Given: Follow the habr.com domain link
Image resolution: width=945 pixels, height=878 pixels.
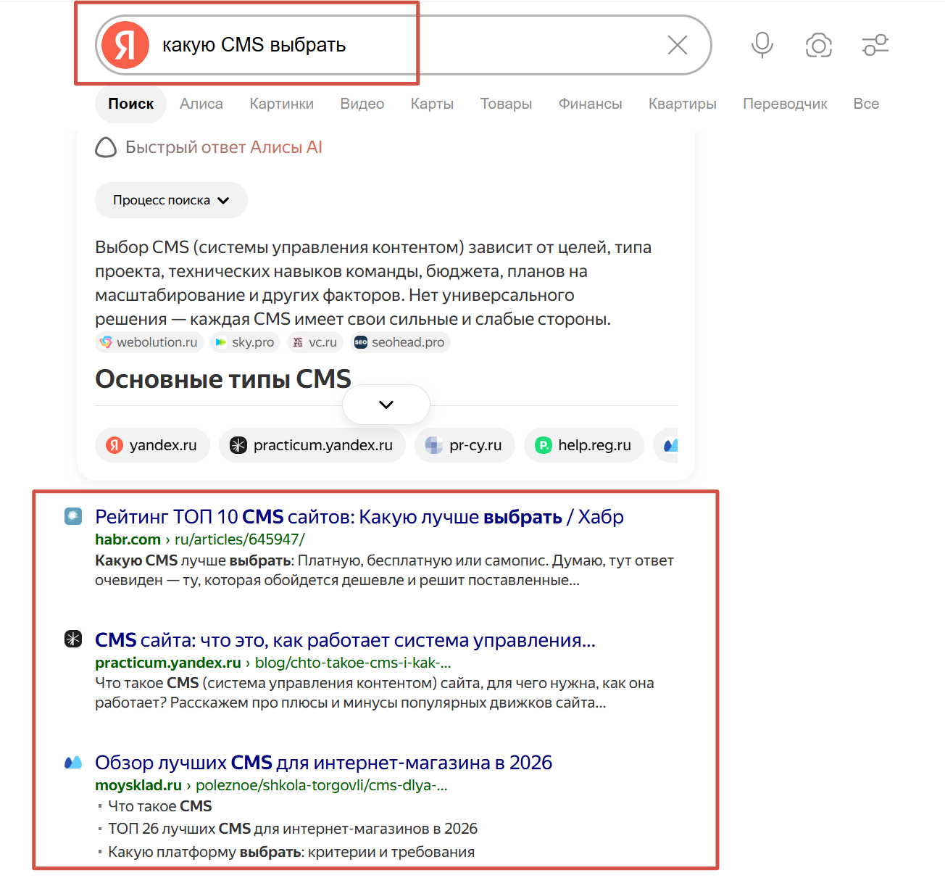Looking at the screenshot, I should pos(128,539).
